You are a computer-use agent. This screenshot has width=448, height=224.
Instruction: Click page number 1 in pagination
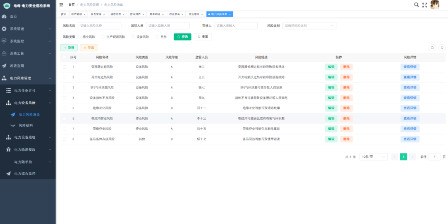(404, 157)
